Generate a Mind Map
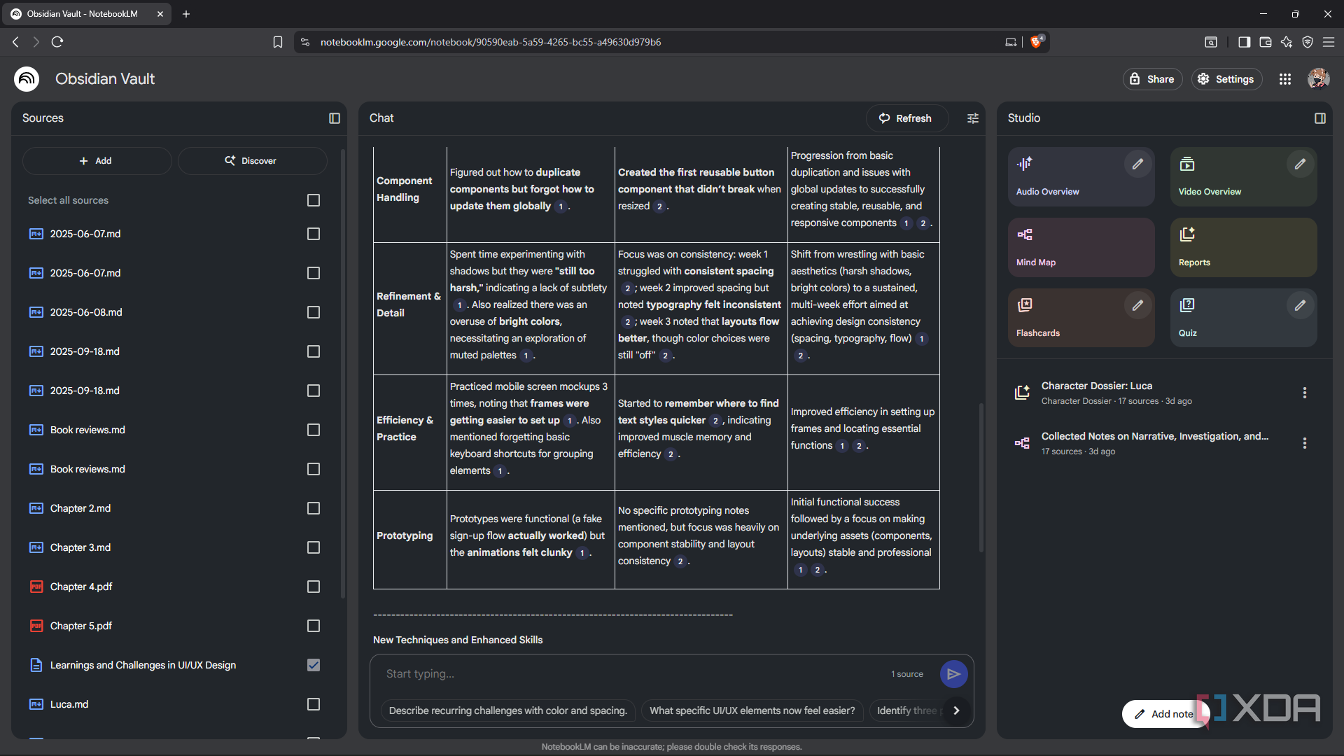This screenshot has width=1344, height=756. 1081,247
